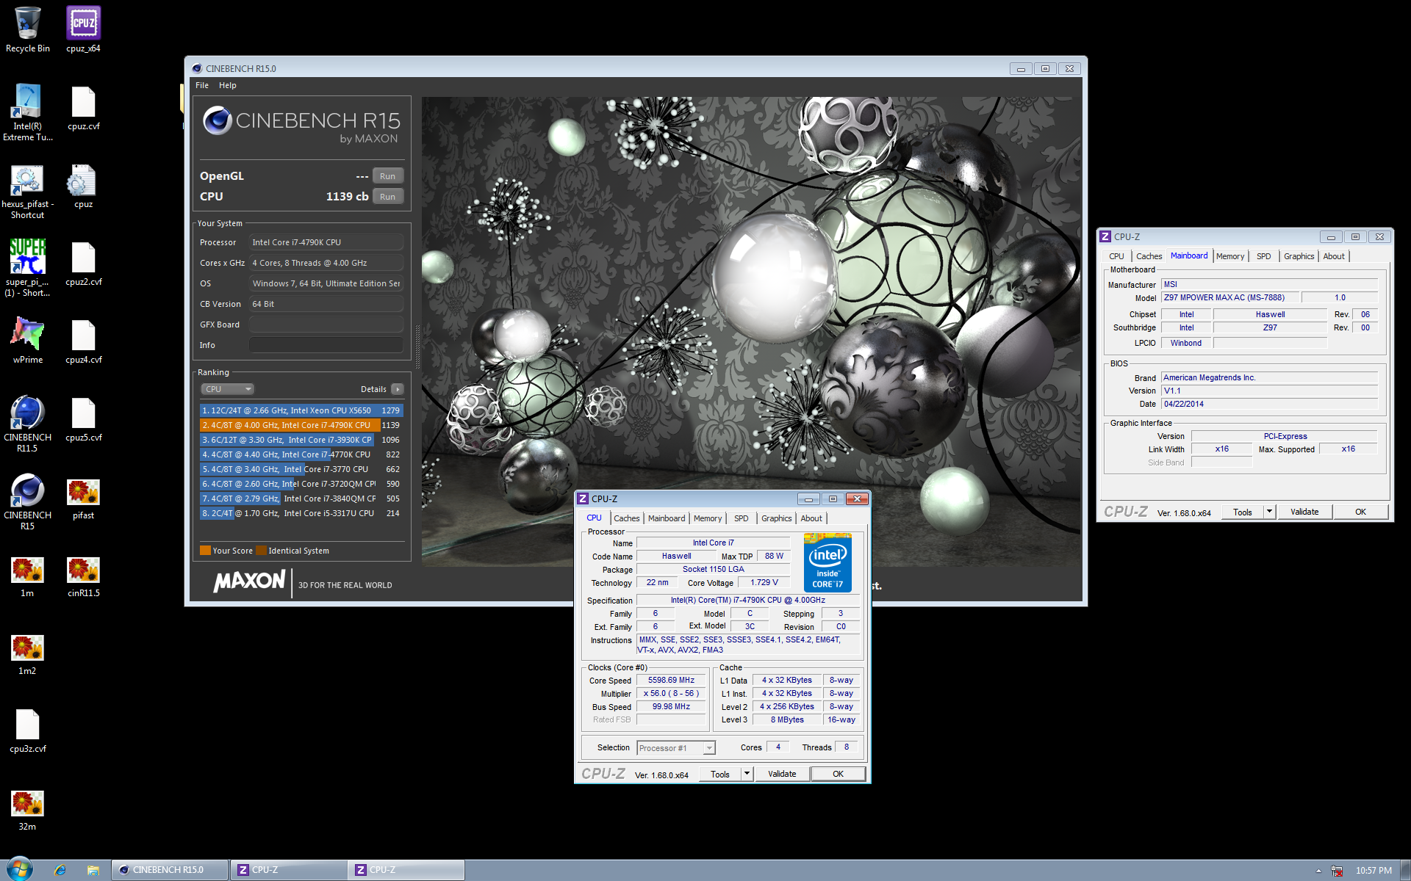Click the network tray icon
Screen dimensions: 1411x881
[1337, 871]
